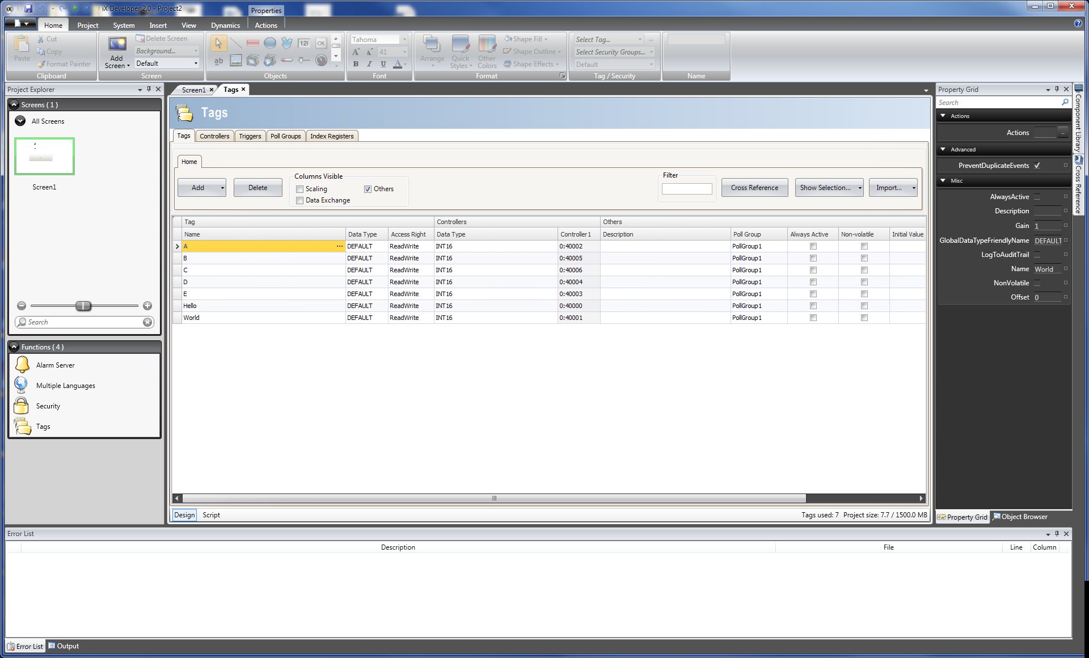Click the Add Screen icon
The height and width of the screenshot is (658, 1089).
[x=117, y=45]
